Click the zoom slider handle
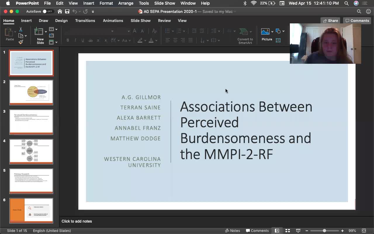This screenshot has width=374, height=234. 324,230
